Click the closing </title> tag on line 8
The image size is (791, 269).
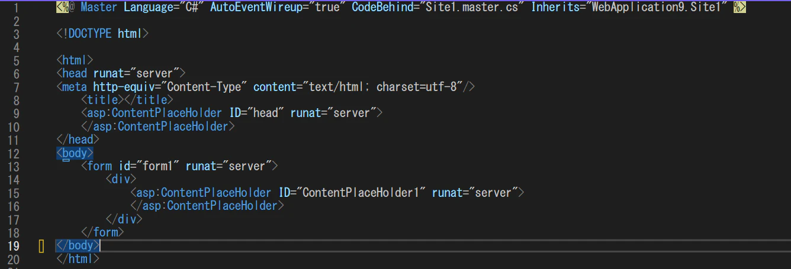(x=148, y=100)
